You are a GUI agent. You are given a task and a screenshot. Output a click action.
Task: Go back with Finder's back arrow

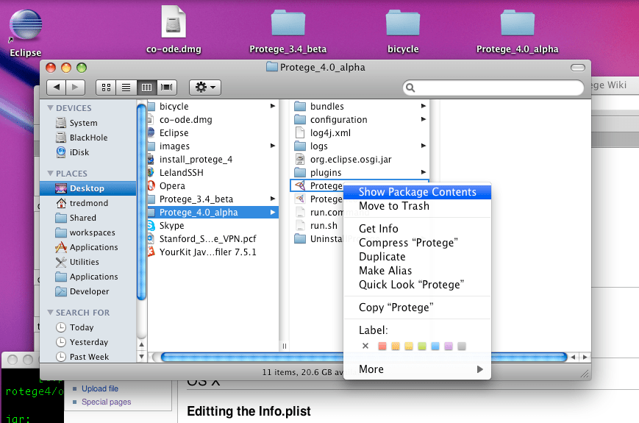57,88
